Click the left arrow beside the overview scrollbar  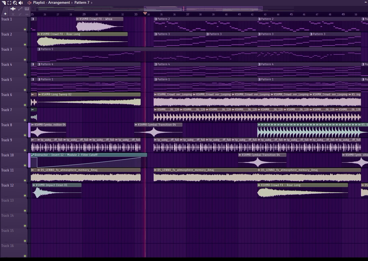tap(33, 9)
